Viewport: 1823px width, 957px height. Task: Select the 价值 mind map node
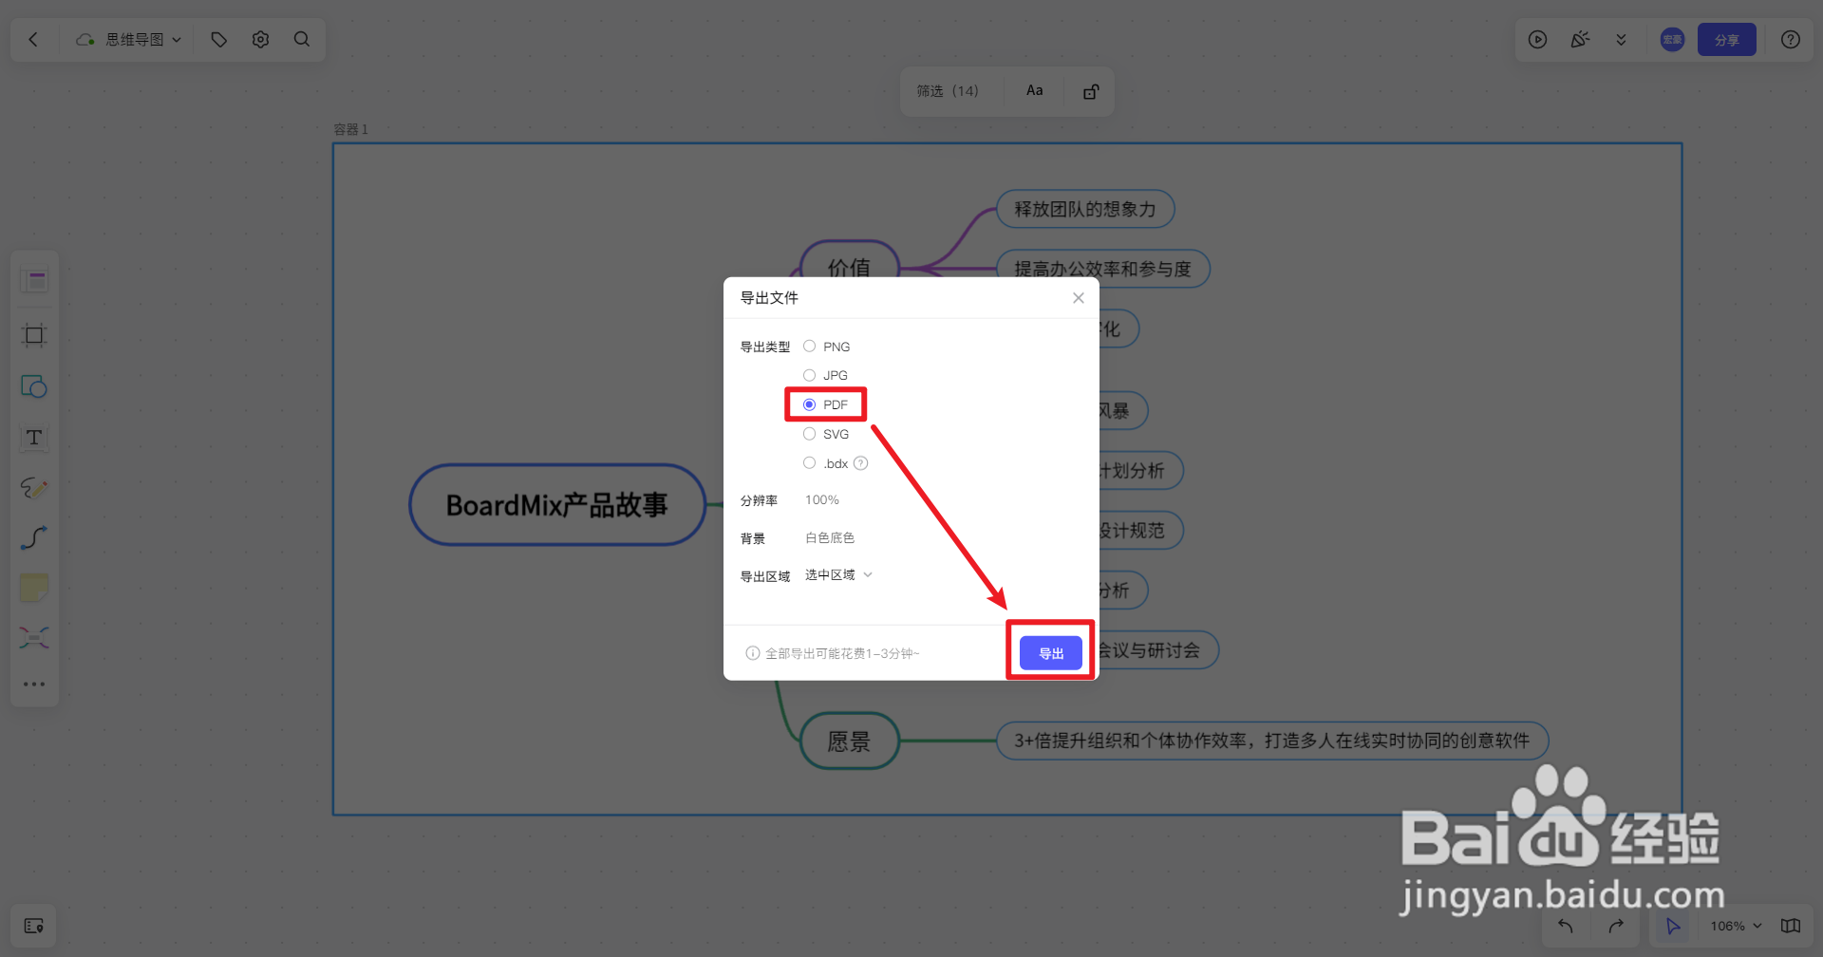coord(849,260)
